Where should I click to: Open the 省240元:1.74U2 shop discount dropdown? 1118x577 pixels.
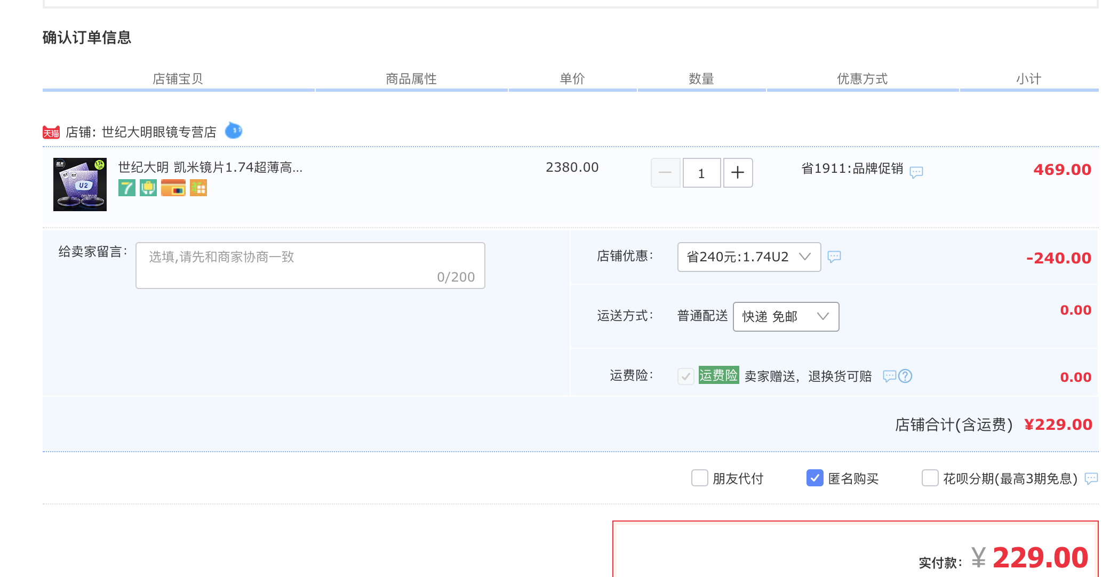[749, 257]
